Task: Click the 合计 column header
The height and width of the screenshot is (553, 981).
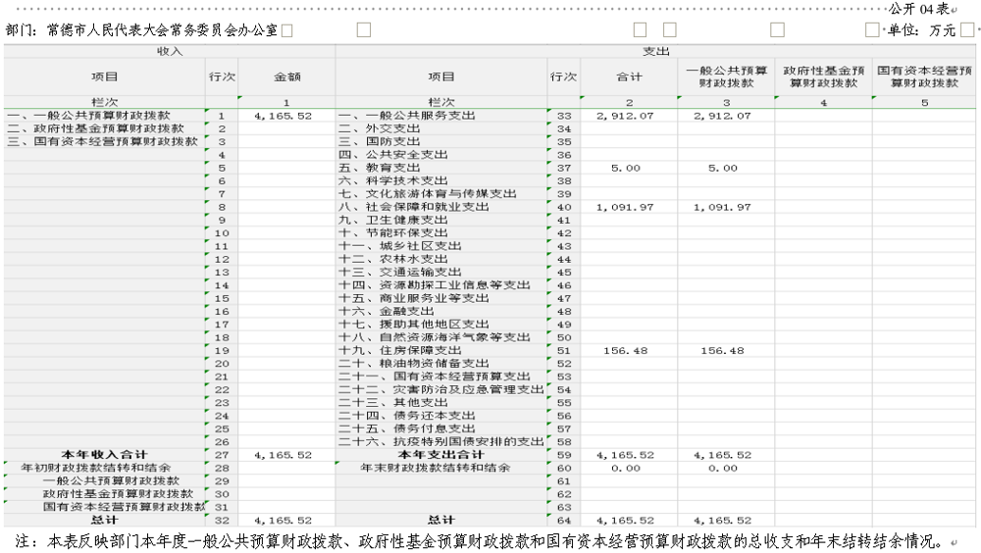Action: click(629, 76)
